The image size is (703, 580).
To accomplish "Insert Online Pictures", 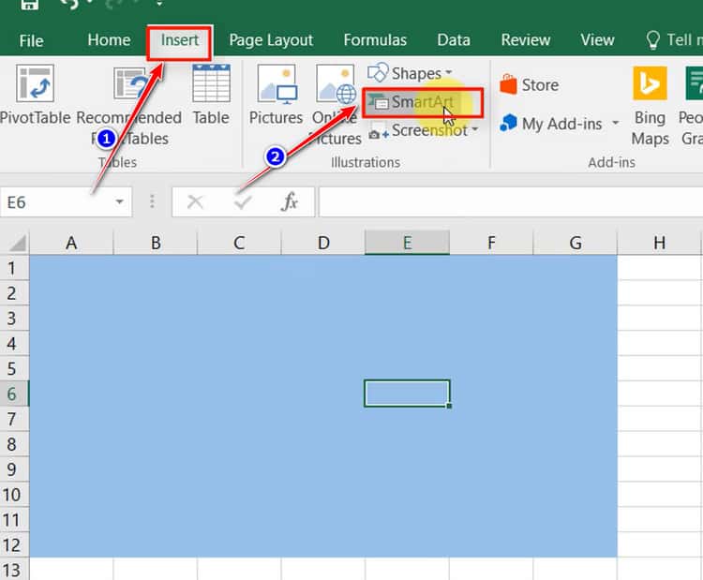I will (x=335, y=105).
